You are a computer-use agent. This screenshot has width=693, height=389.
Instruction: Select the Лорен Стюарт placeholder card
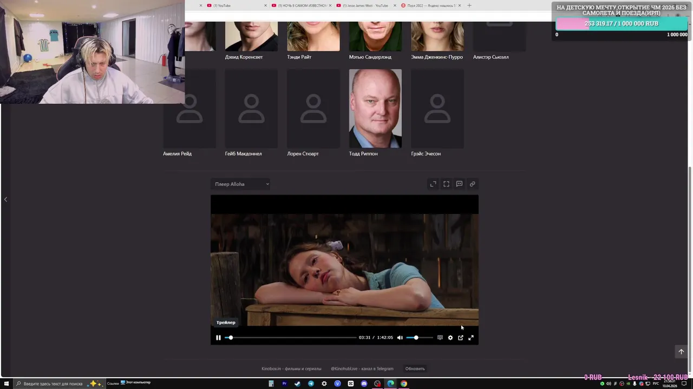(313, 113)
